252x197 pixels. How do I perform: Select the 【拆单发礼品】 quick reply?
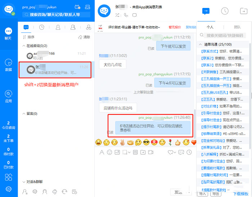point(222,147)
